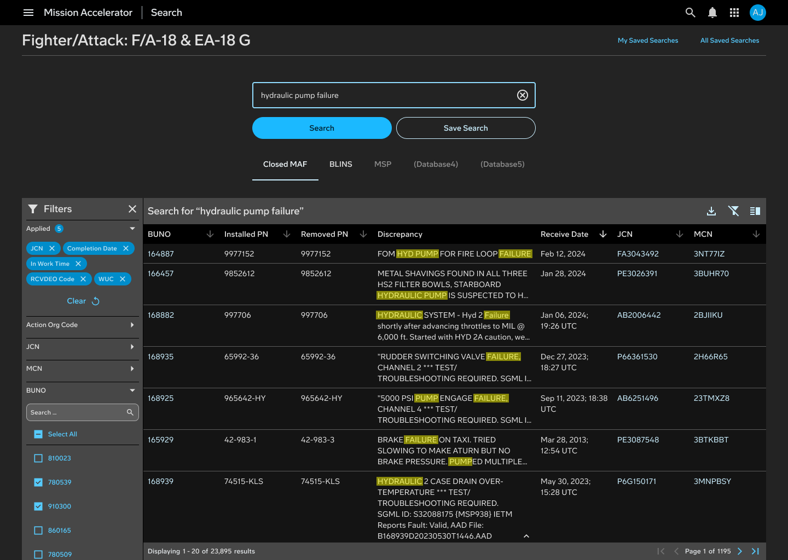Check the 810023 BUNO checkbox
Image resolution: width=788 pixels, height=560 pixels.
tap(38, 458)
